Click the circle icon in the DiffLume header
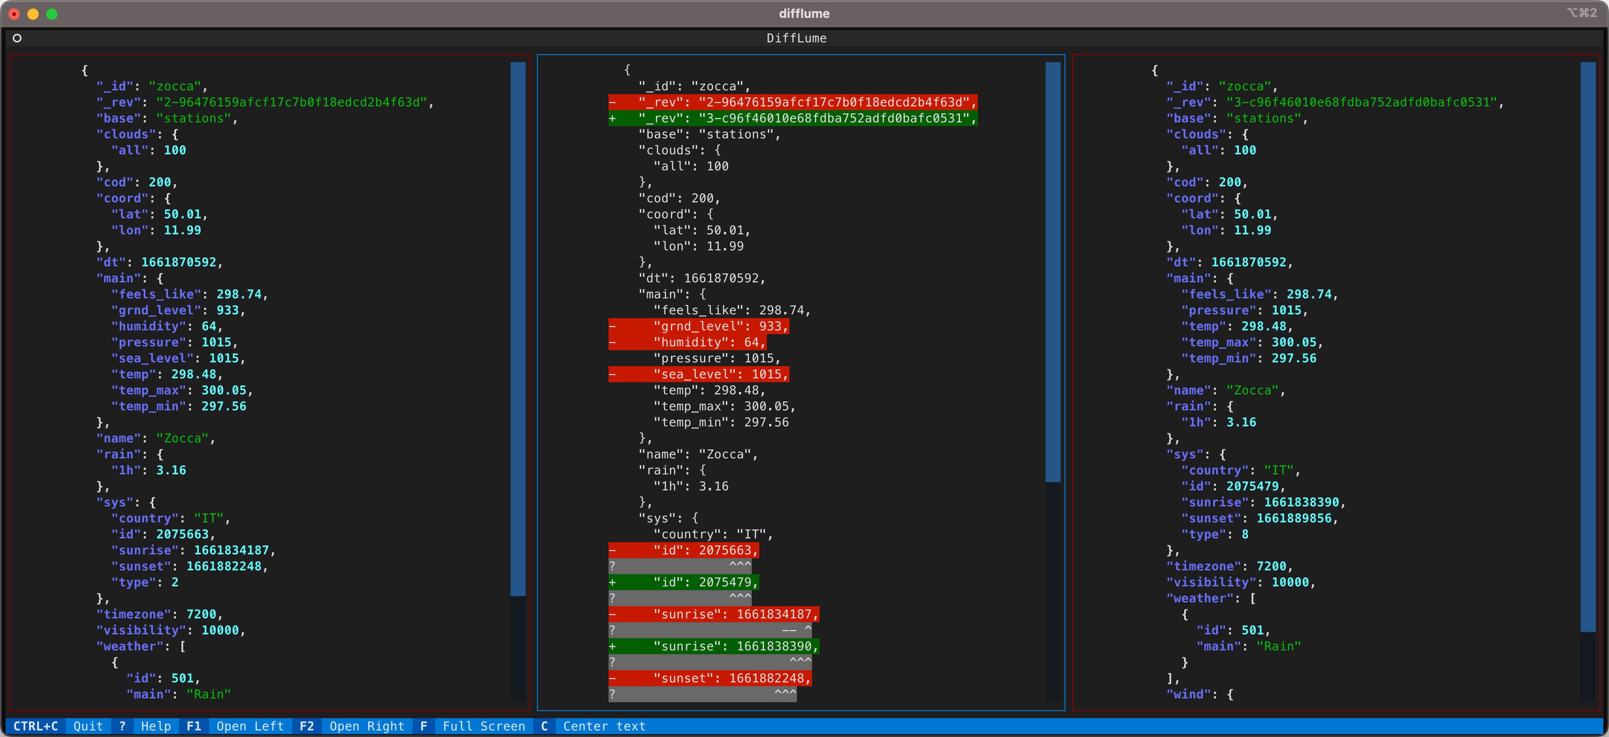Image resolution: width=1609 pixels, height=737 pixels. click(x=17, y=38)
